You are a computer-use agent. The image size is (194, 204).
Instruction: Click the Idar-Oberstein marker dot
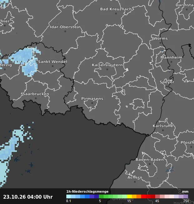point(65,31)
